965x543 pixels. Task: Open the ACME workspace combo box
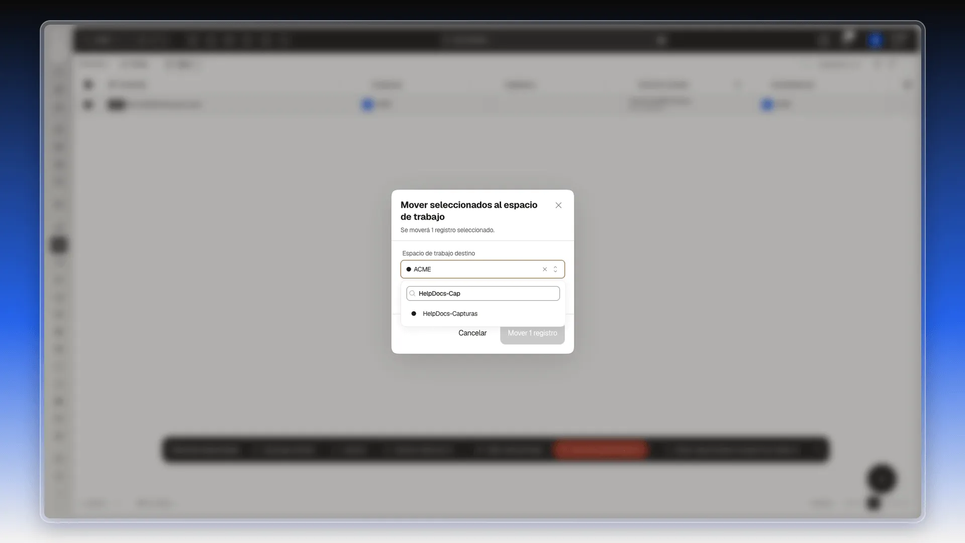[x=482, y=269]
